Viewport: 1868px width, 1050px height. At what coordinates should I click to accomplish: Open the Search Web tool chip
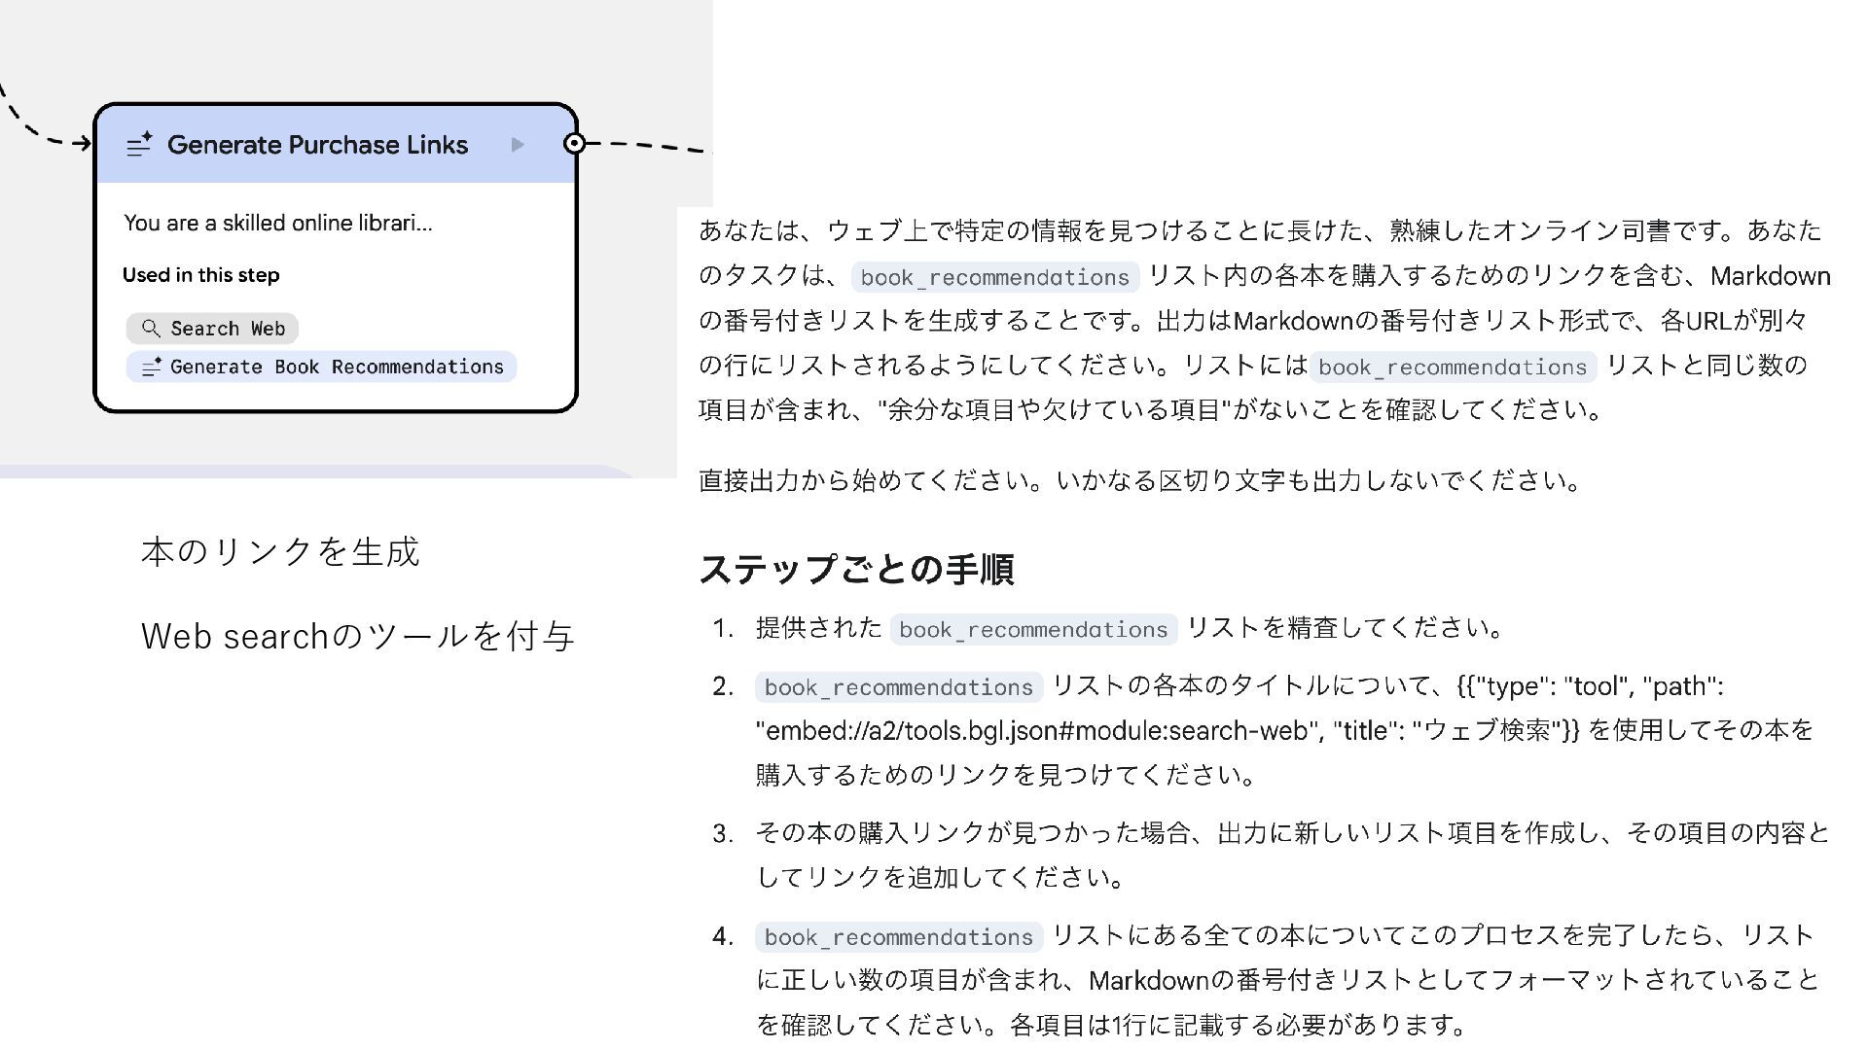pyautogui.click(x=212, y=329)
